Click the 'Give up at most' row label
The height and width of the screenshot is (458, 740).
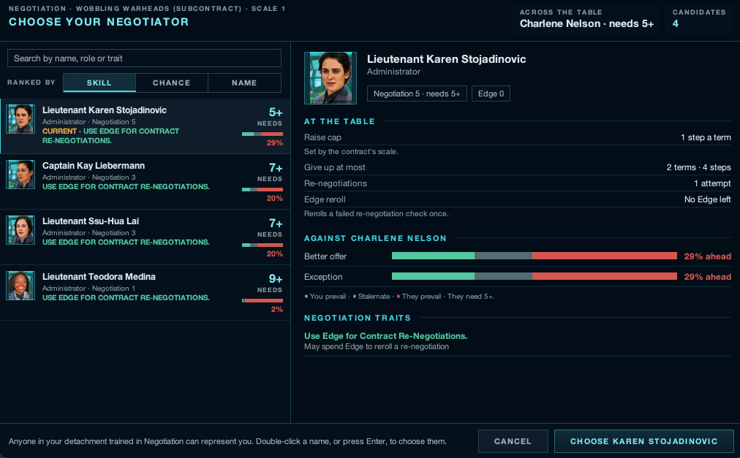point(335,167)
